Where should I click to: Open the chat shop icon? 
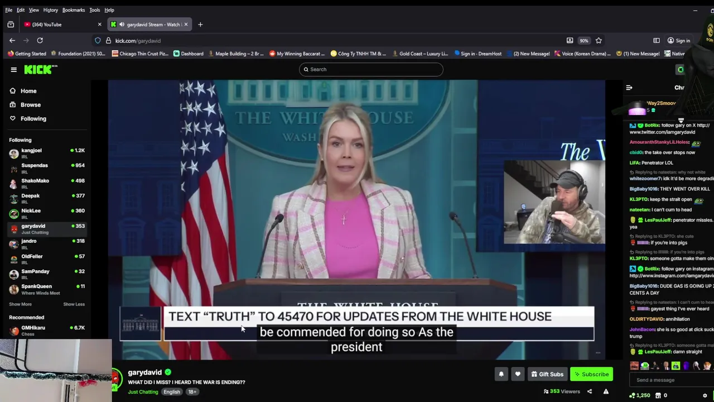pyautogui.click(x=657, y=395)
